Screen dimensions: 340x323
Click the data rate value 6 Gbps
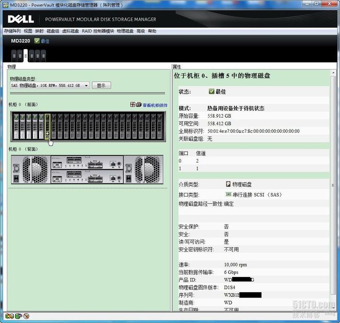(x=231, y=272)
